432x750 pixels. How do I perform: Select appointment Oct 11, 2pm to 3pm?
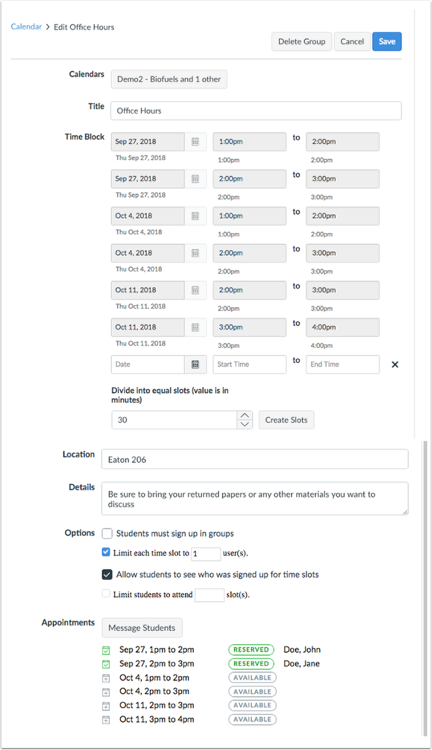[x=157, y=705]
